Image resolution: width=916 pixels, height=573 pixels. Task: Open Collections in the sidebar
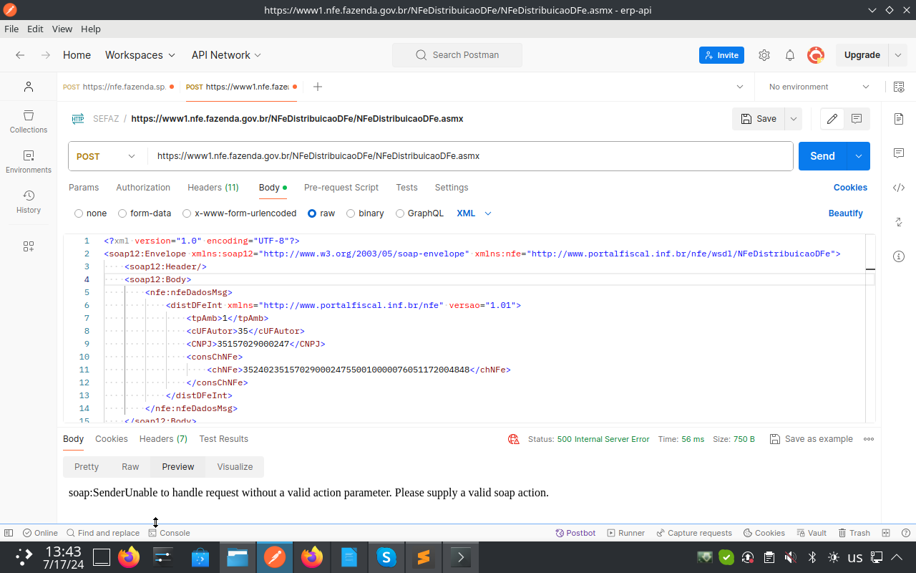point(29,121)
